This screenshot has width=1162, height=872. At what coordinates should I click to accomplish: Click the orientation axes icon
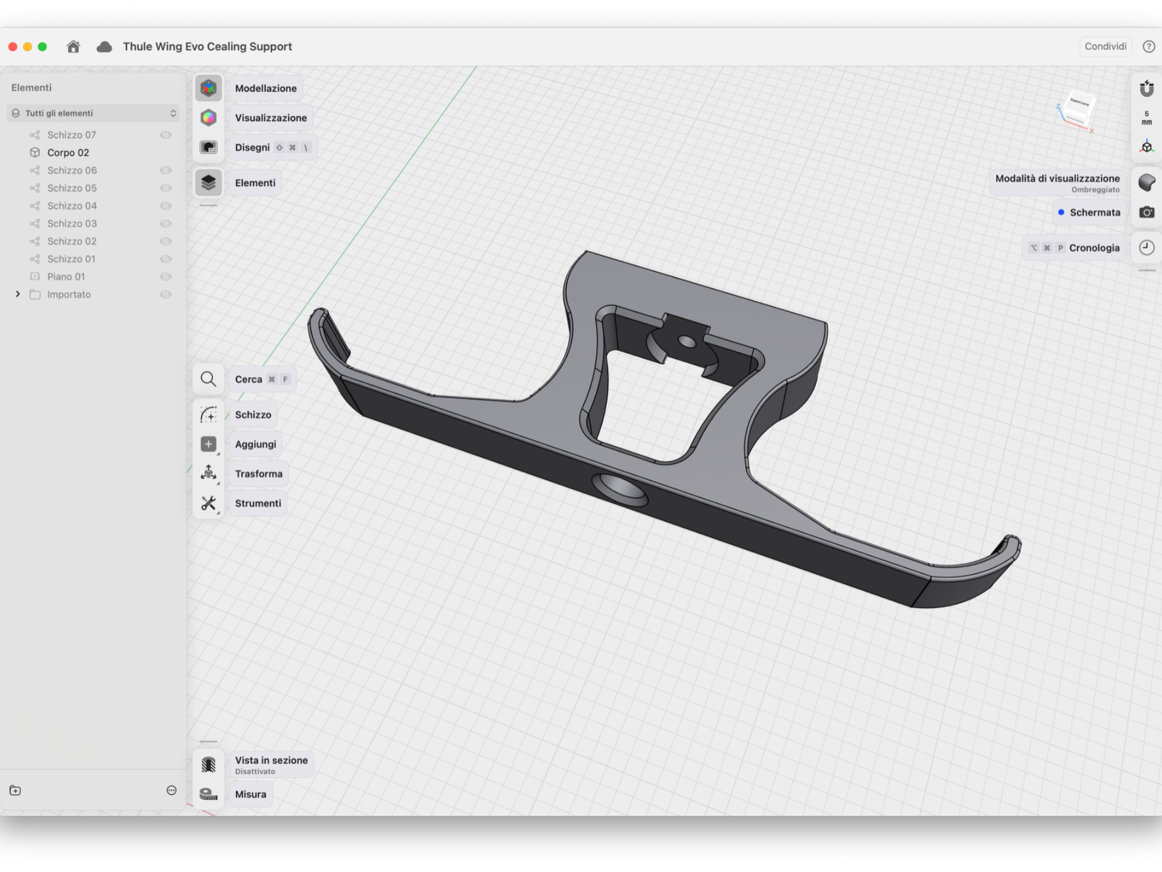tap(1146, 147)
